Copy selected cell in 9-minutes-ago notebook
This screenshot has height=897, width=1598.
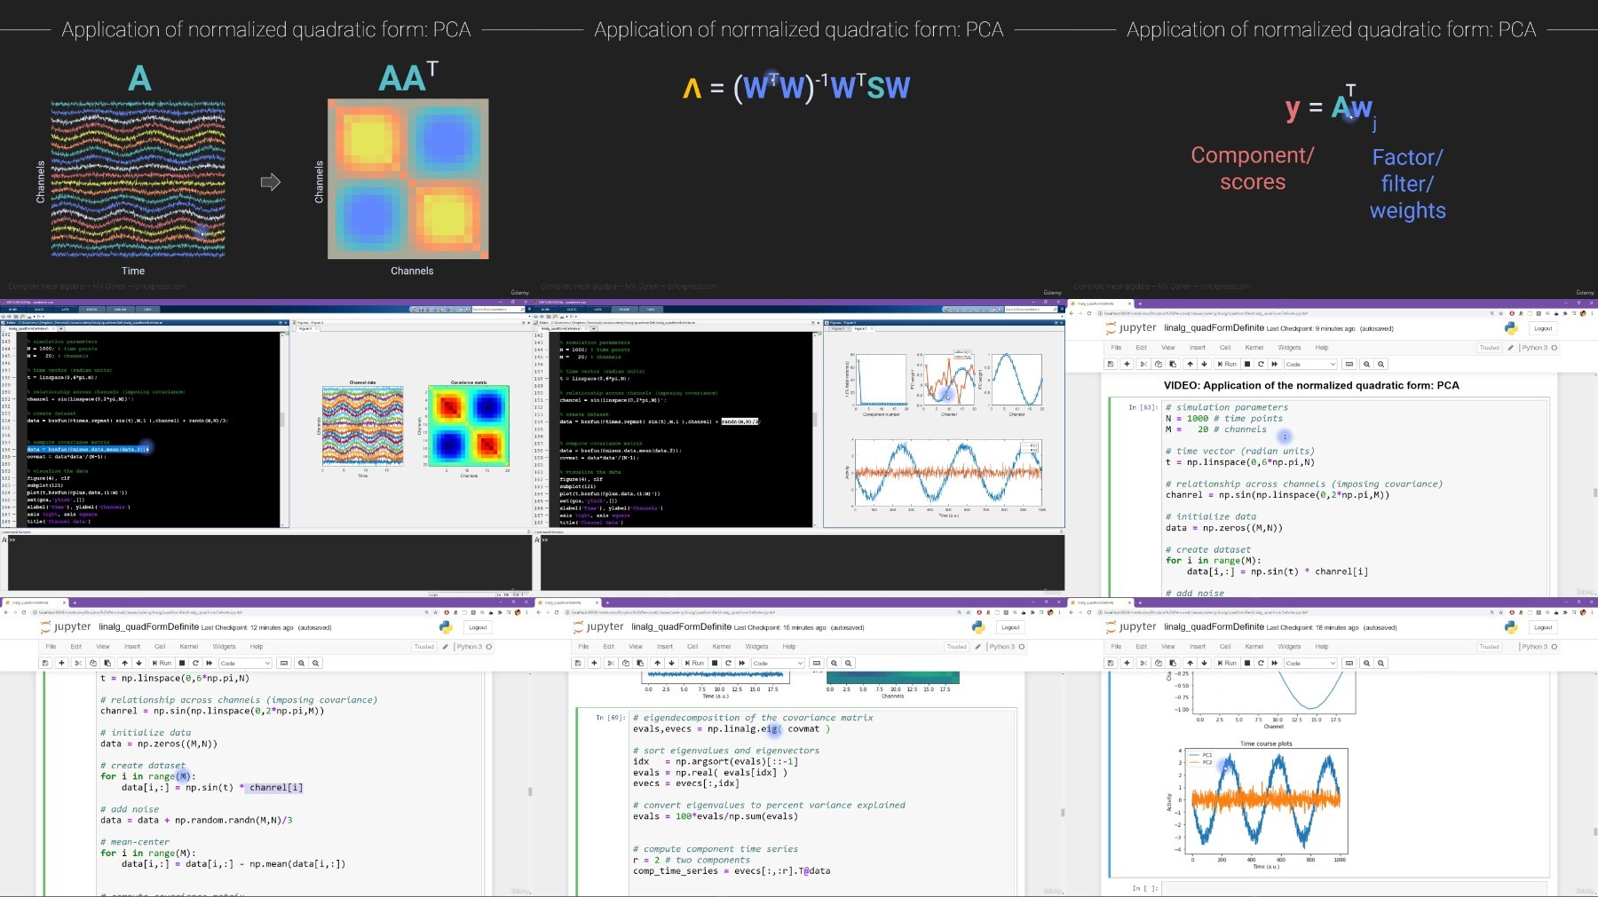coord(1158,364)
